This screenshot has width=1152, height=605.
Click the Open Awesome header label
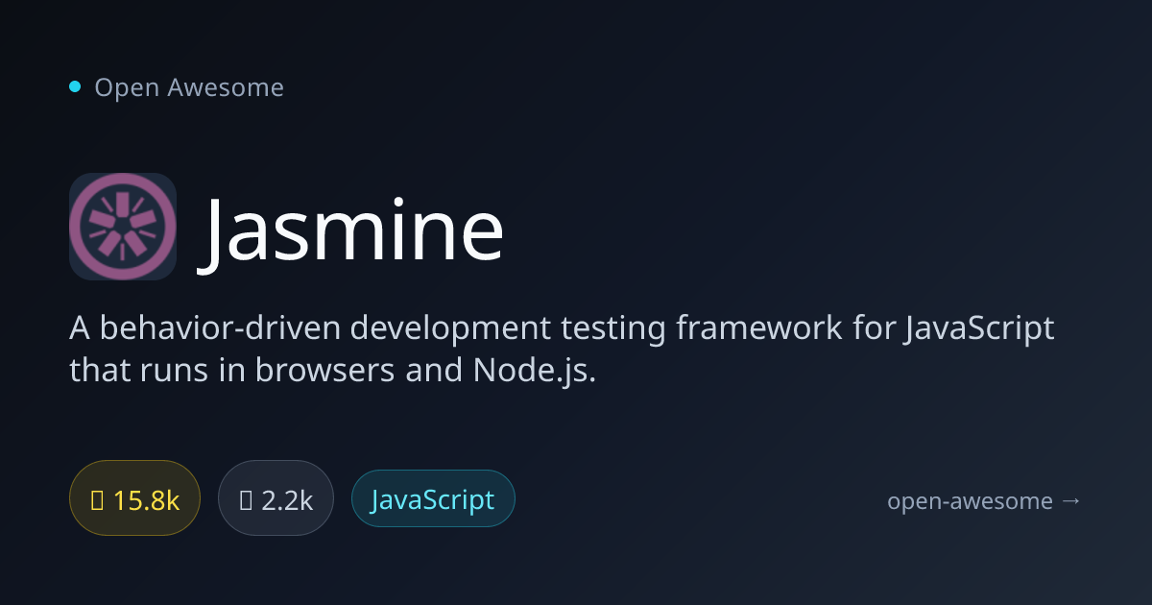click(189, 87)
